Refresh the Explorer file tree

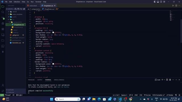[x=21, y=9]
